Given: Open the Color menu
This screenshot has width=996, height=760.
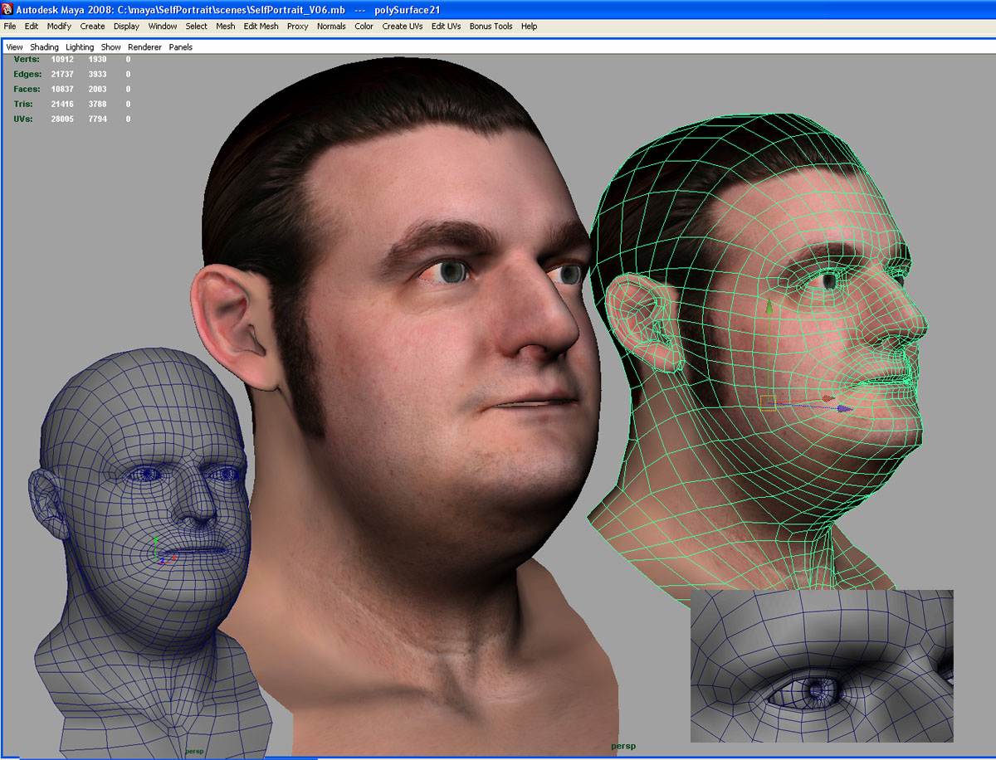Looking at the screenshot, I should pyautogui.click(x=364, y=27).
